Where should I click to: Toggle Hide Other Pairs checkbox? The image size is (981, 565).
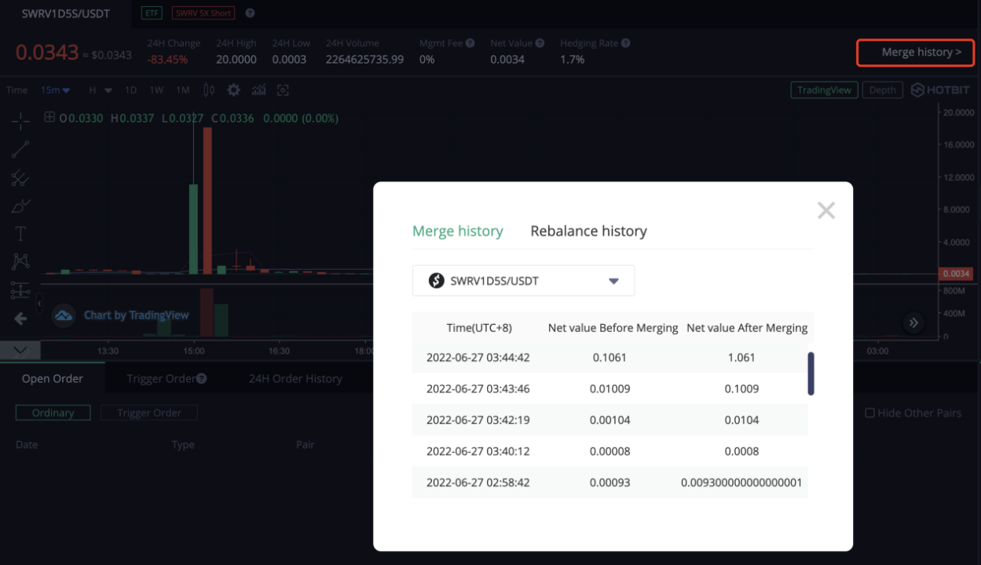[x=869, y=413]
